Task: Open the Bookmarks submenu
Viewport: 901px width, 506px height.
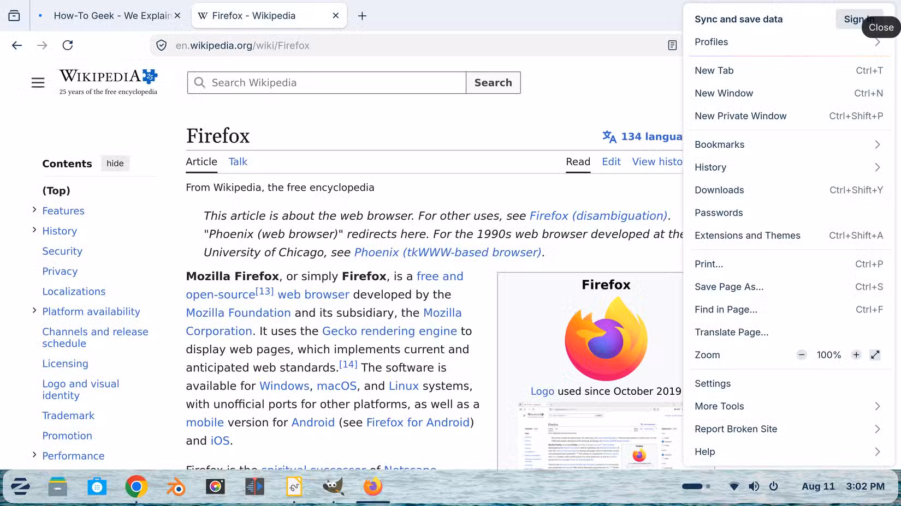Action: click(x=788, y=144)
